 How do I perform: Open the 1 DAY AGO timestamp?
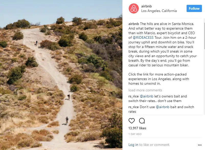click(135, 134)
